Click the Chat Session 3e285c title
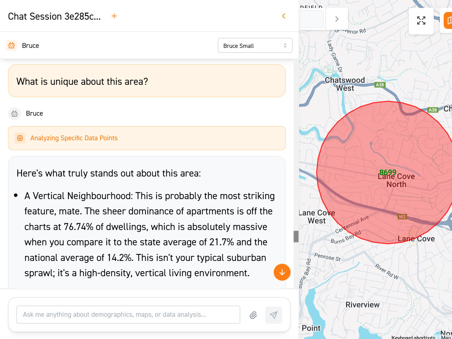Screen dimensions: 452x339 (x=54, y=16)
